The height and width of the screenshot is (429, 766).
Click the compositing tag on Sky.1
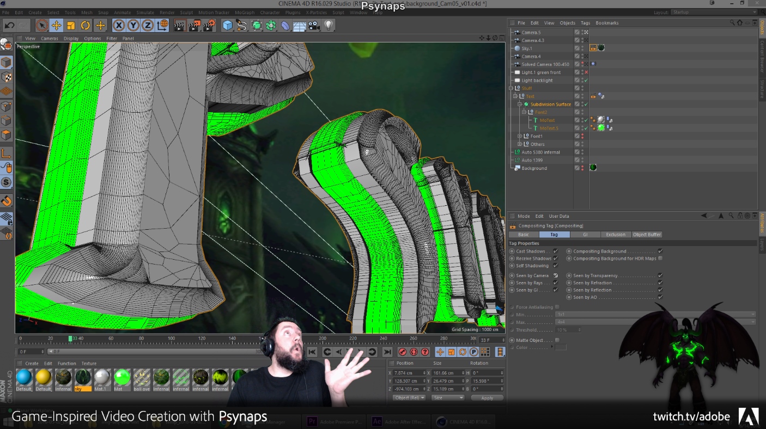click(x=593, y=48)
